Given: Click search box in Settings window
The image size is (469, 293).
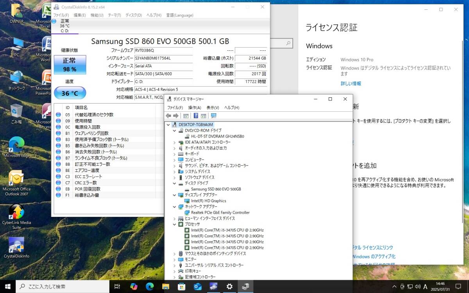Looking at the screenshot, I should click(281, 43).
